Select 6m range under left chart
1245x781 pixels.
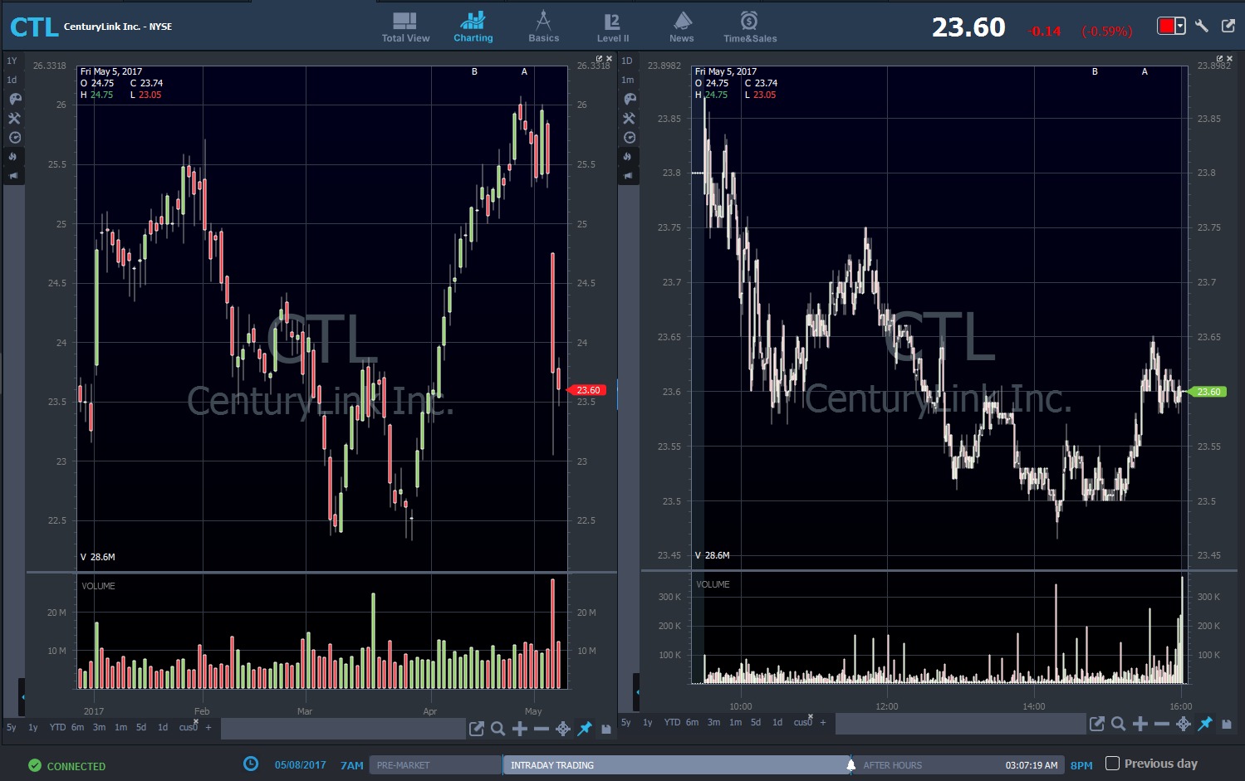click(77, 727)
